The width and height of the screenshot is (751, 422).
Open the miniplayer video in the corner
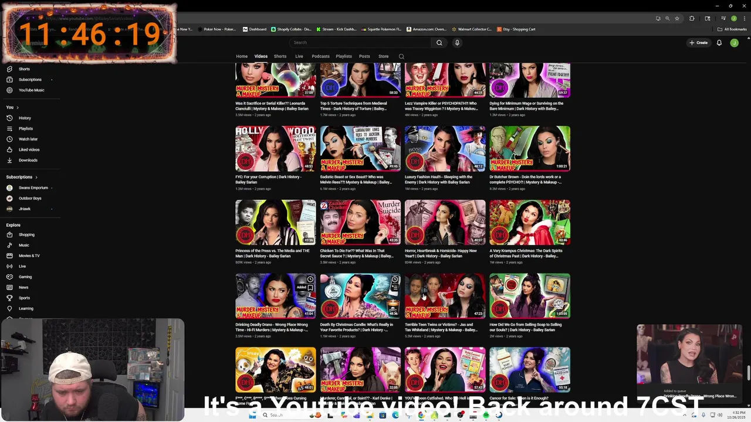tap(689, 355)
